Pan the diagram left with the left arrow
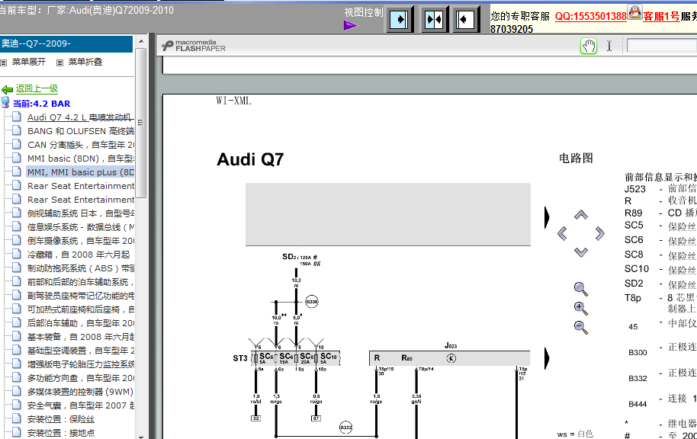This screenshot has height=439, width=697. [x=562, y=233]
